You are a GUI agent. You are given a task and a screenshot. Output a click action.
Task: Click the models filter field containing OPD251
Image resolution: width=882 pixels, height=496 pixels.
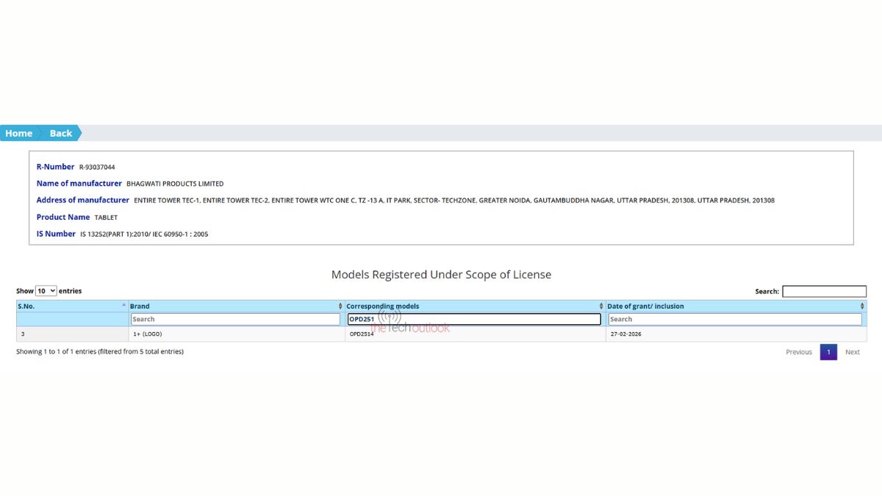point(474,319)
